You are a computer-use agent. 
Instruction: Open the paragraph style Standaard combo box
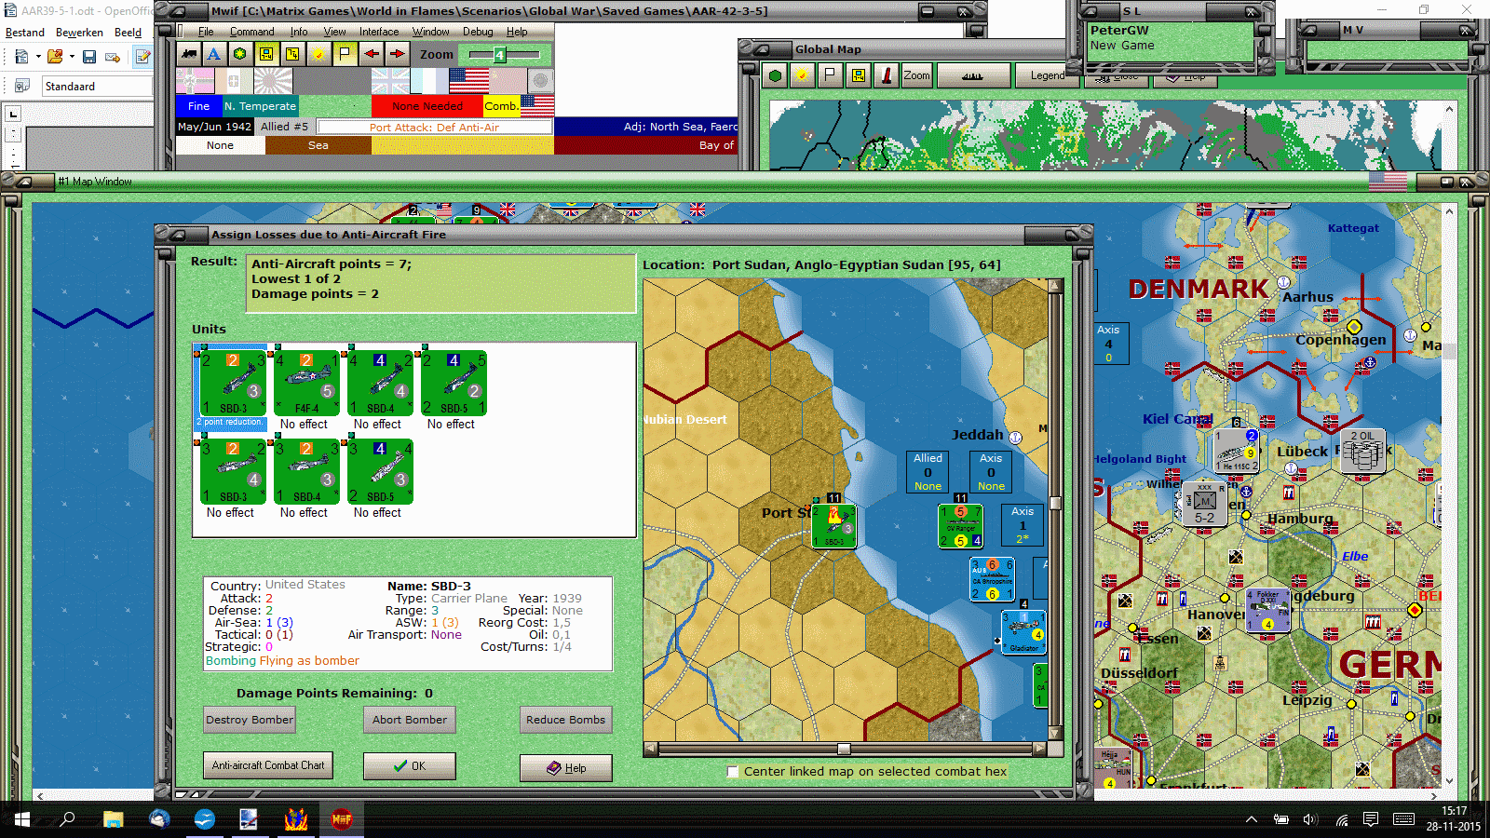[x=97, y=86]
